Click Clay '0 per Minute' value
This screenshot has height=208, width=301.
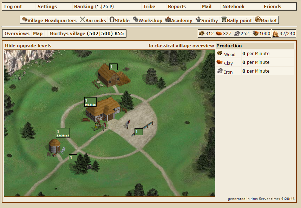coord(256,62)
